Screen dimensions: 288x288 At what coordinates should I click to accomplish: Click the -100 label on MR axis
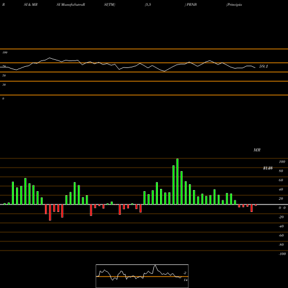(282, 254)
